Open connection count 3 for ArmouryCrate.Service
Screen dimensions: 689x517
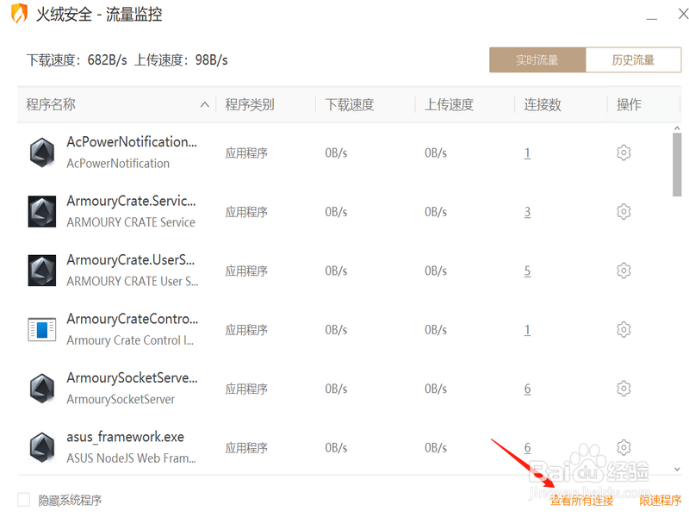[527, 212]
